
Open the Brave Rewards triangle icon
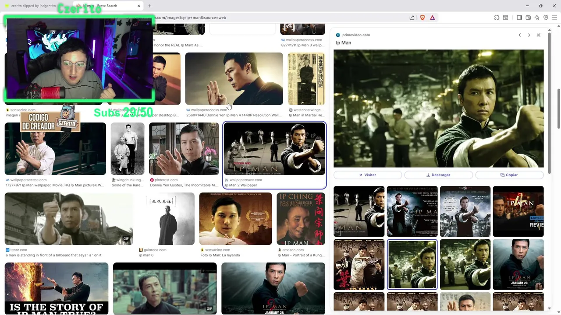(x=432, y=17)
